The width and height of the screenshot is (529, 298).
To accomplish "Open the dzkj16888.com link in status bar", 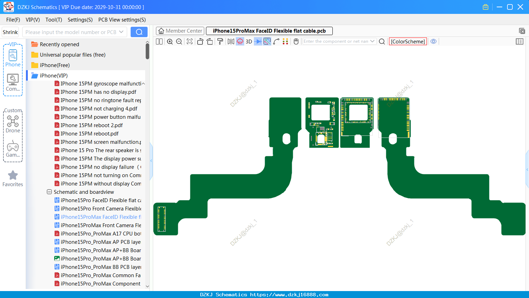I will [289, 295].
